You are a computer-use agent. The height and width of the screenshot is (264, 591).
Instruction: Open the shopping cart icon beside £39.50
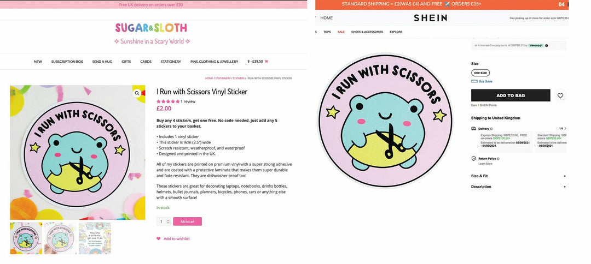coord(266,62)
